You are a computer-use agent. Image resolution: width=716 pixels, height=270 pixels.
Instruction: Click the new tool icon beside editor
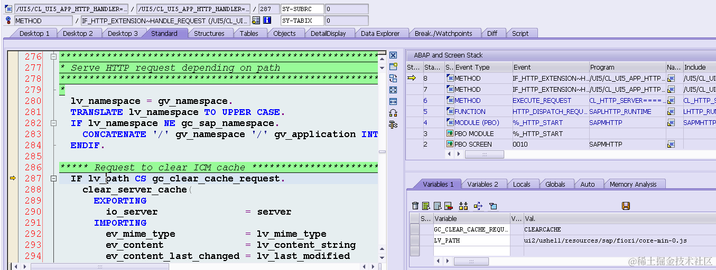[x=393, y=66]
